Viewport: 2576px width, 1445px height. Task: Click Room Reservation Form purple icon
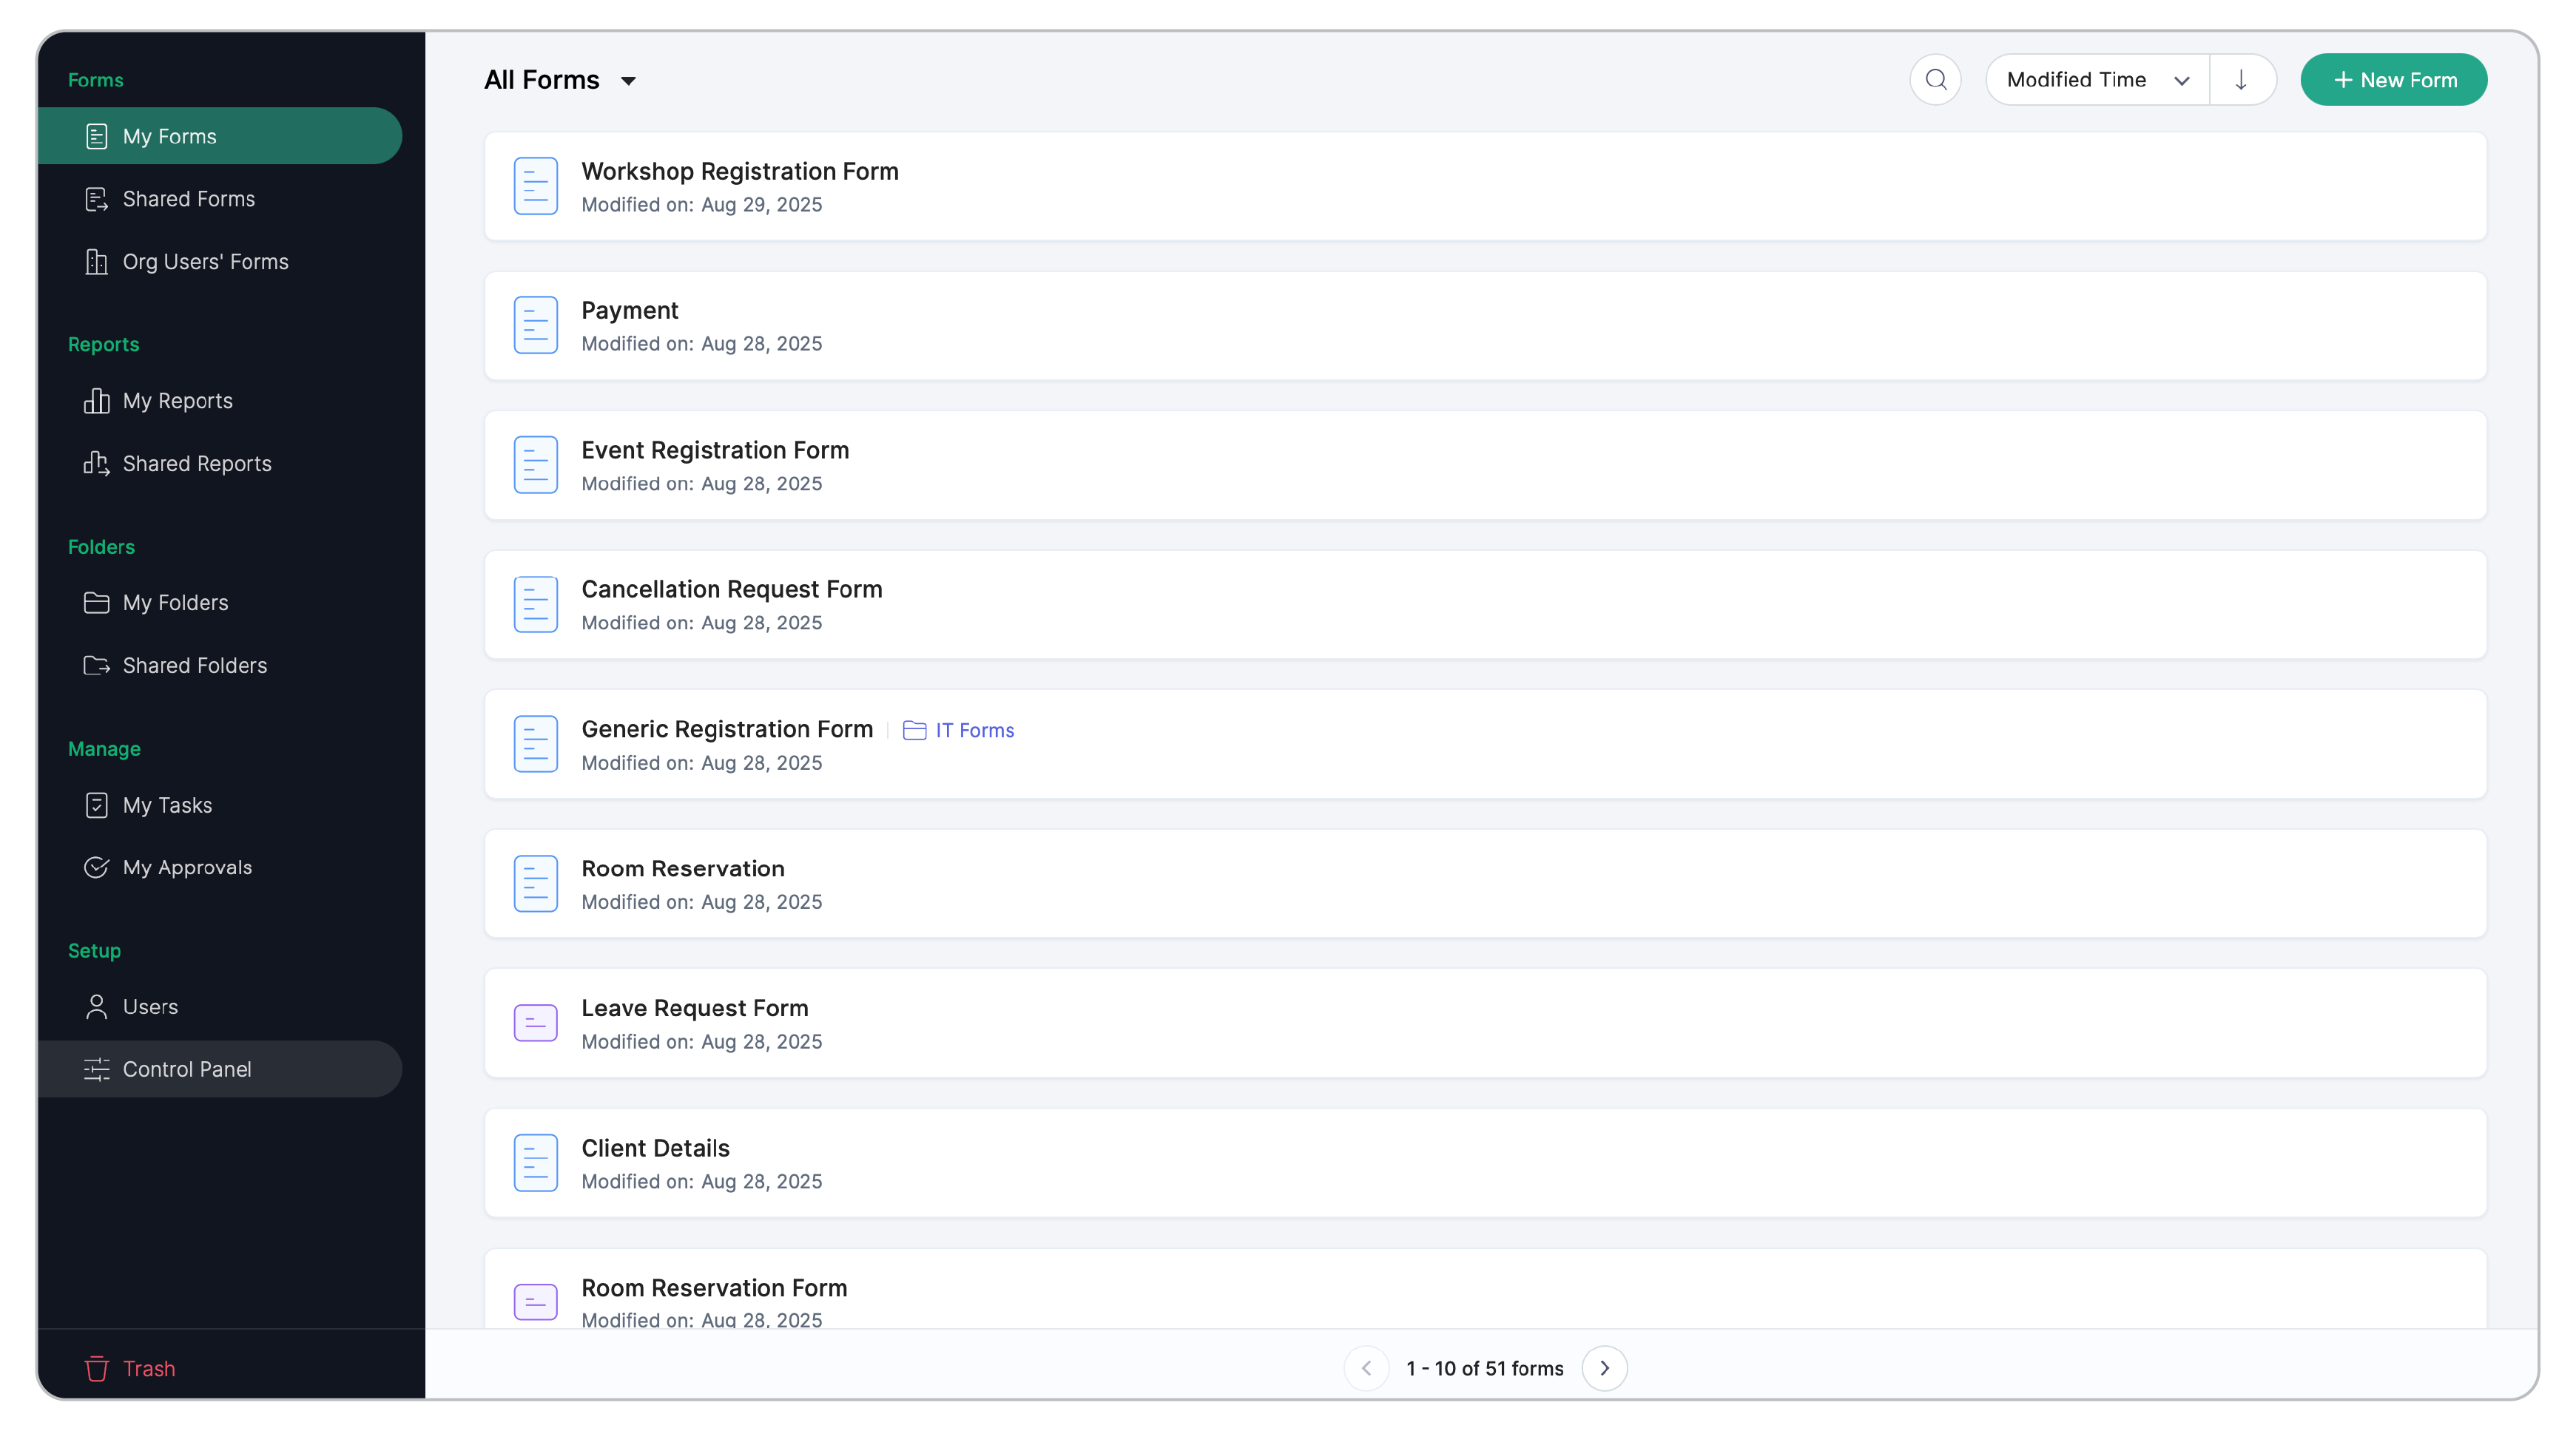(535, 1301)
